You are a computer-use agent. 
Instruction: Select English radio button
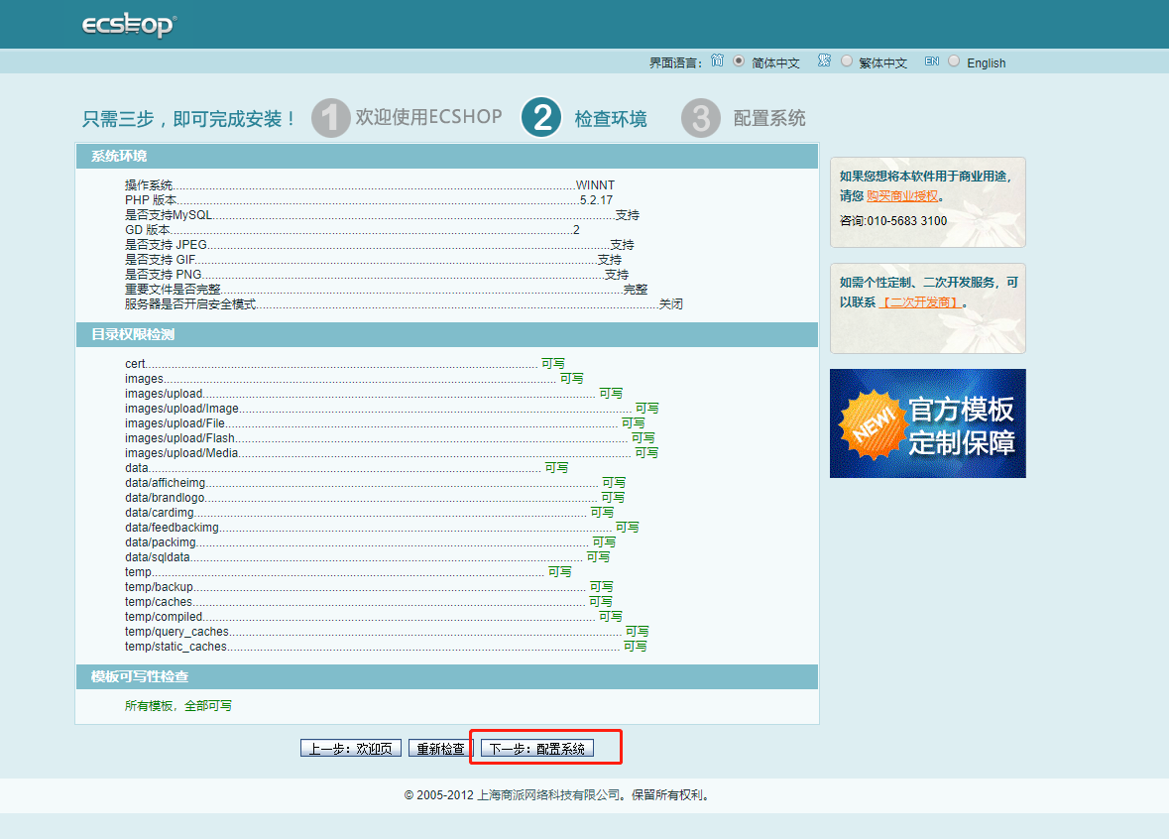click(x=954, y=61)
